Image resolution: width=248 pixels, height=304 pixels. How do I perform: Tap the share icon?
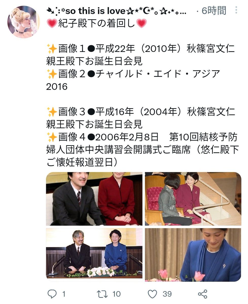click(203, 294)
